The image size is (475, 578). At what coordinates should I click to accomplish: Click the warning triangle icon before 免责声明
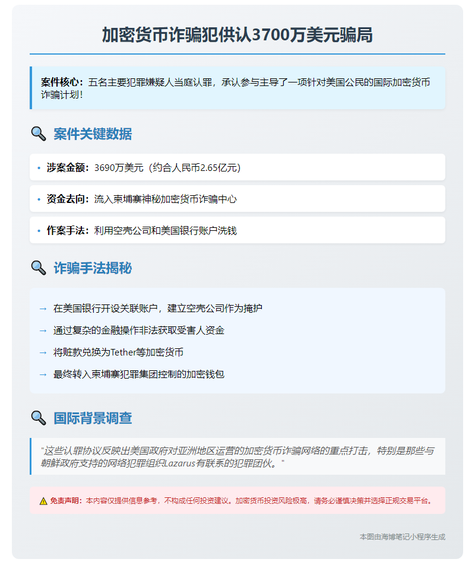point(43,501)
